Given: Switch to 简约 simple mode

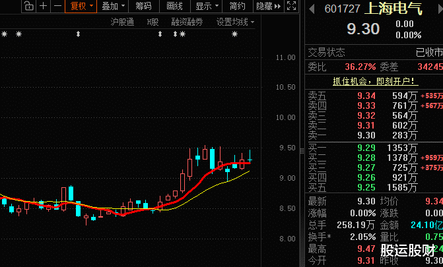Looking at the screenshot, I should pyautogui.click(x=237, y=6).
